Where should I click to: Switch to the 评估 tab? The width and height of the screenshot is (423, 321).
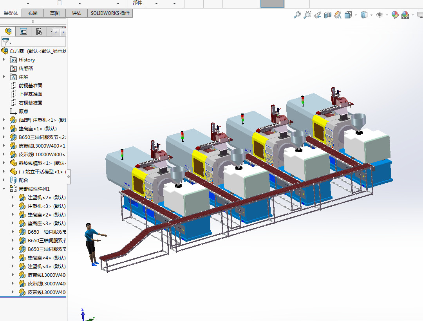(77, 13)
